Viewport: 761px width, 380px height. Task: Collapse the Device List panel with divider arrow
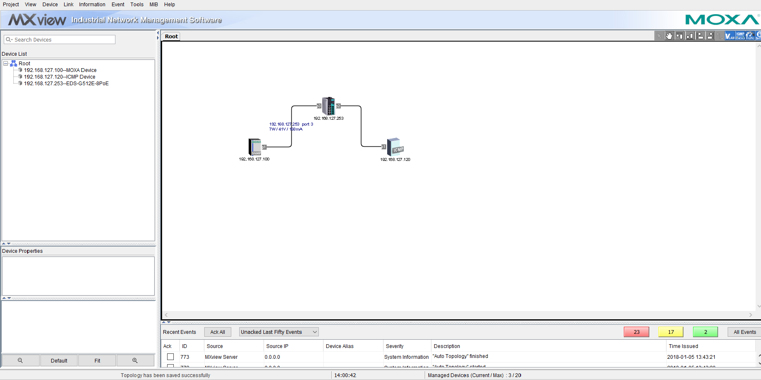(4, 244)
